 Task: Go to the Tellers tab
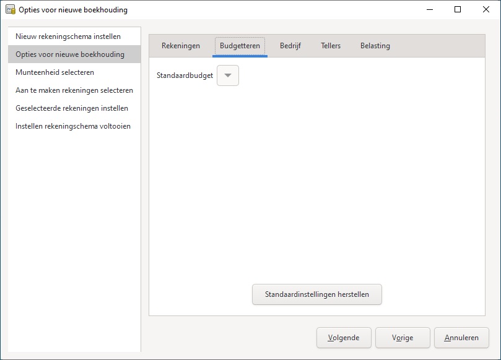(x=331, y=46)
